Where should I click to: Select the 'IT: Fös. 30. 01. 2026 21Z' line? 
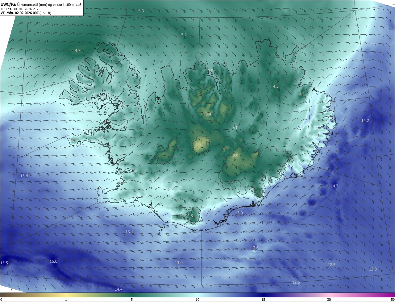(x=19, y=9)
